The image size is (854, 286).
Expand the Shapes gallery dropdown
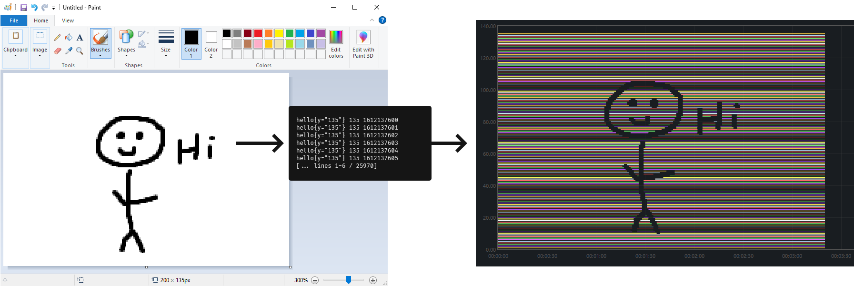[x=127, y=56]
